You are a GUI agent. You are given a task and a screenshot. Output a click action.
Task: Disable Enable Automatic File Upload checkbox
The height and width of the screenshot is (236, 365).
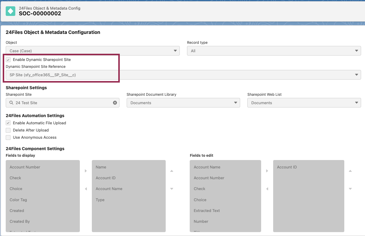[x=8, y=123]
